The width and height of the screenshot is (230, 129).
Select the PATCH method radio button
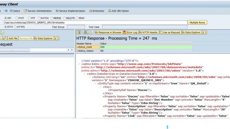click(x=39, y=18)
